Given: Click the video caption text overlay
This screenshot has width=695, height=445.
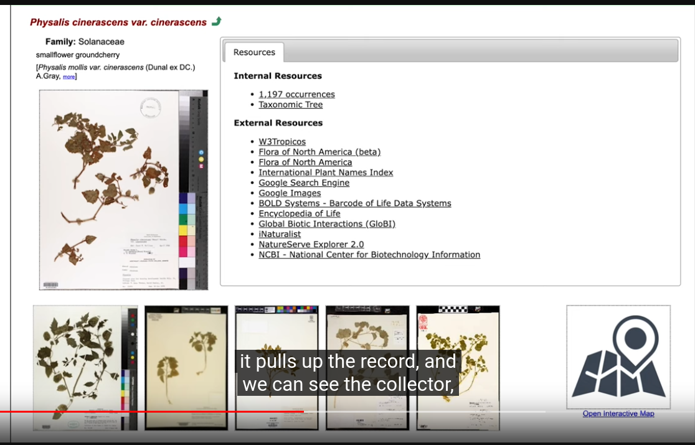Looking at the screenshot, I should pos(348,373).
